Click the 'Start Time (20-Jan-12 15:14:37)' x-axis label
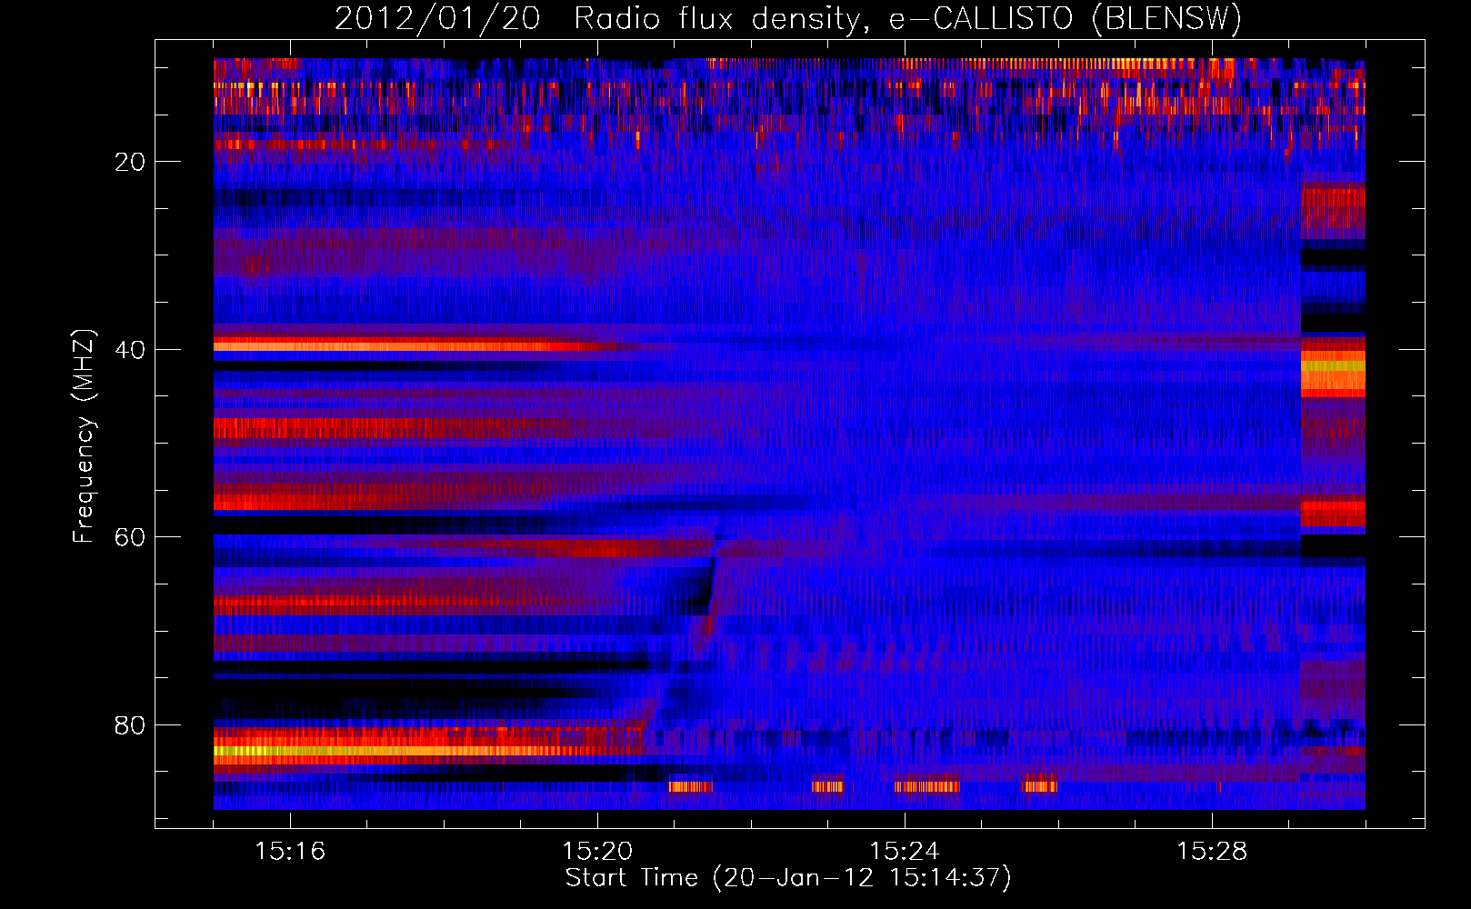 pos(788,877)
